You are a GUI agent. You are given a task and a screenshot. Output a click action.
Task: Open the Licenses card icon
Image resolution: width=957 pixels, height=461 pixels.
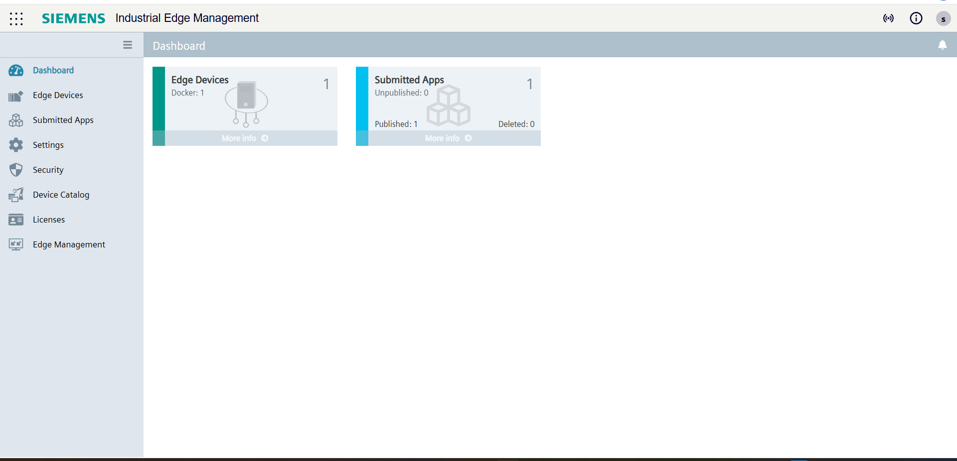pos(15,219)
